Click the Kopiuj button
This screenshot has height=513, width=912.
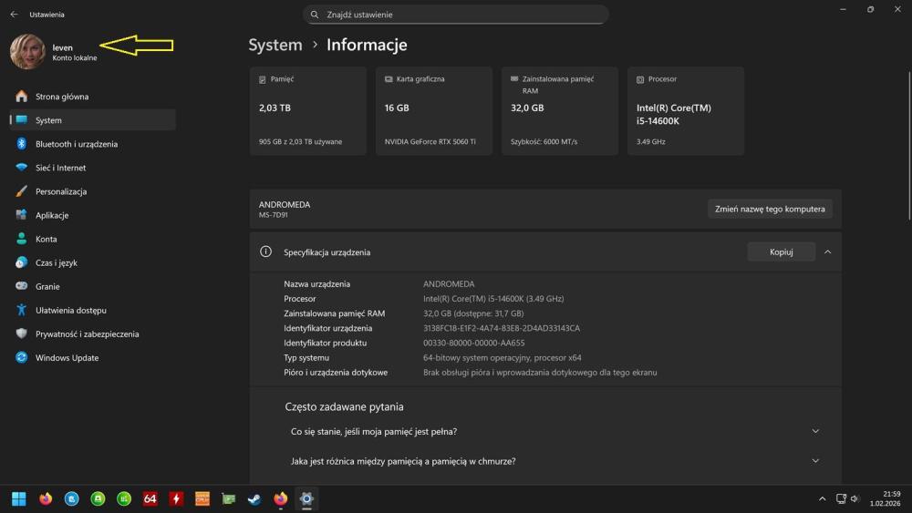tap(781, 251)
